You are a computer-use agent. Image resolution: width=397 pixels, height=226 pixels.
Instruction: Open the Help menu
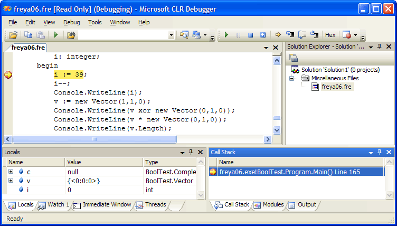(144, 22)
